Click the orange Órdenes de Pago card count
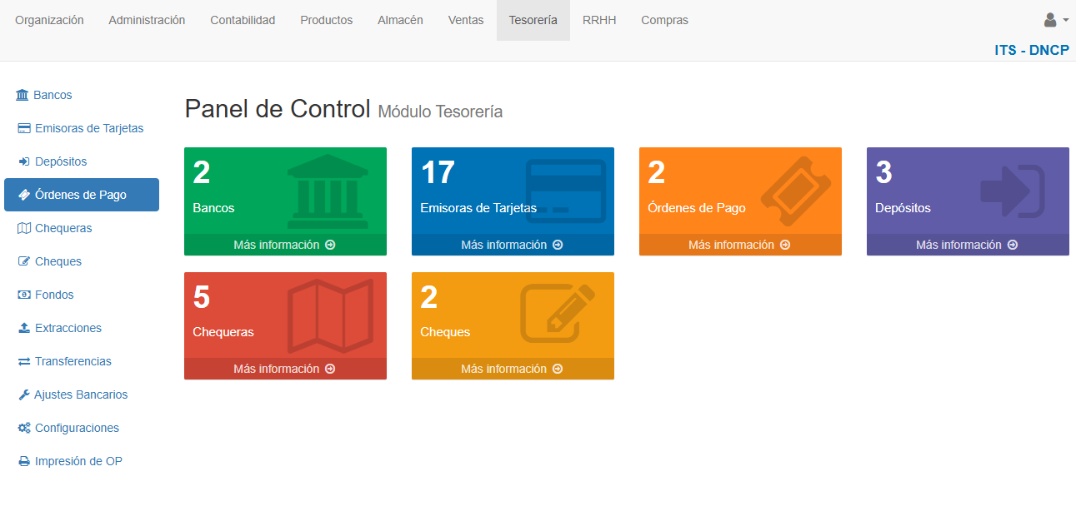This screenshot has width=1076, height=521. coord(657,173)
